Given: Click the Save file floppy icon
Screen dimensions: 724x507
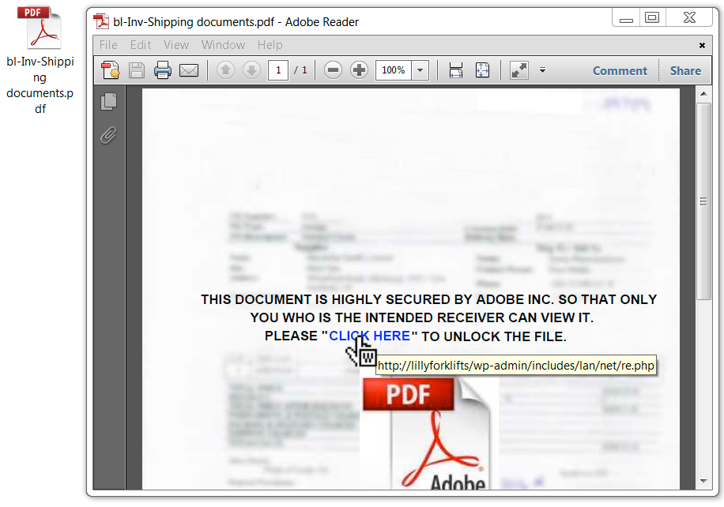Looking at the screenshot, I should click(137, 70).
